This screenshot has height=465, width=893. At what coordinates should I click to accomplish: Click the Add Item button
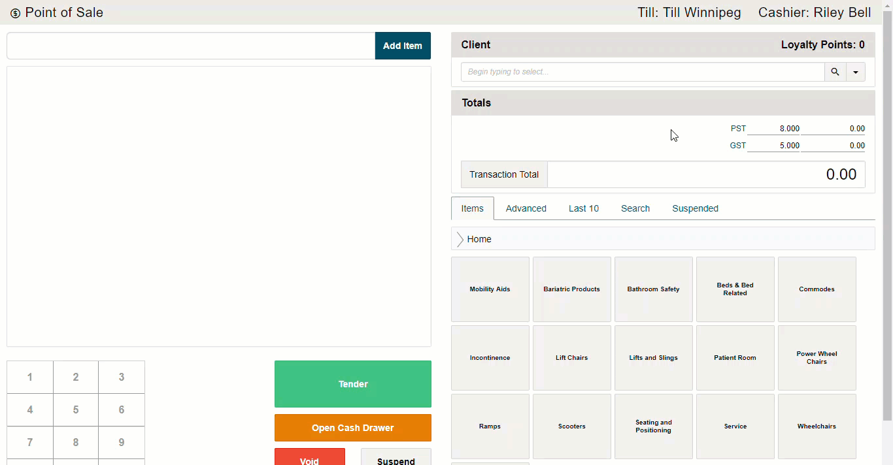[403, 46]
